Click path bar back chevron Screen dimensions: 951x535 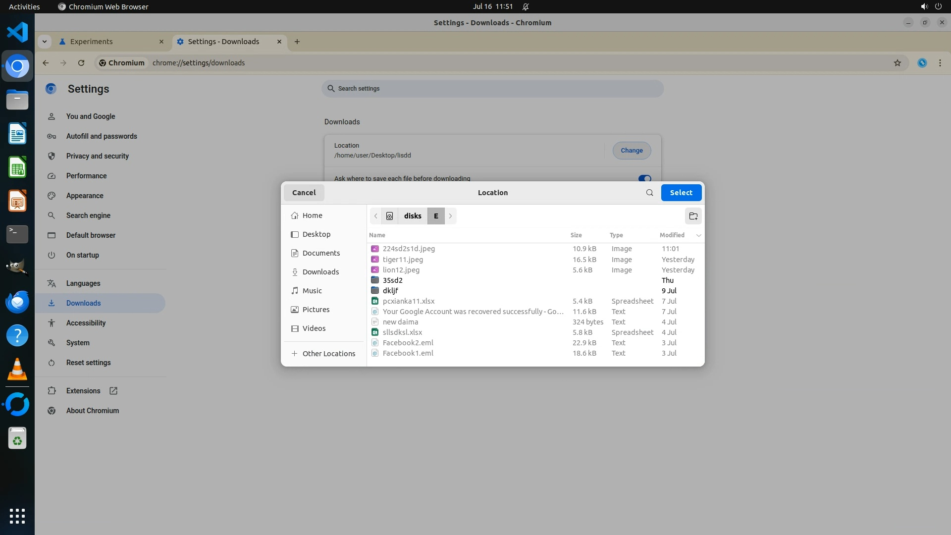click(376, 216)
